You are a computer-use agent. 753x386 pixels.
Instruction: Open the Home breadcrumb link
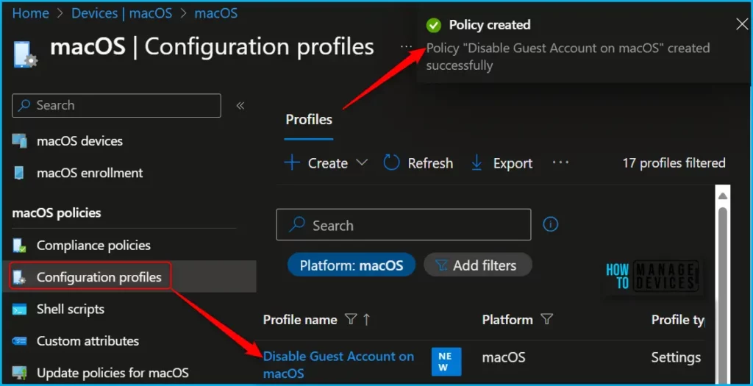[30, 13]
